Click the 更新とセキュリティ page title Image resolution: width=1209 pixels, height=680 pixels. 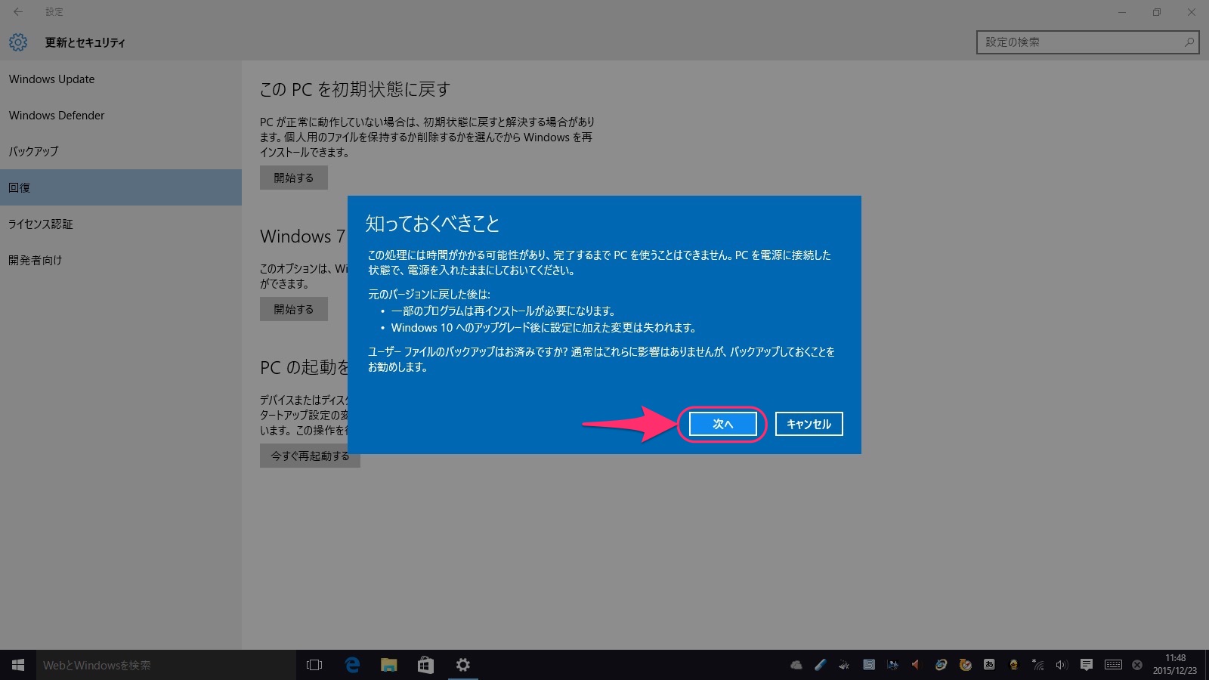85,42
